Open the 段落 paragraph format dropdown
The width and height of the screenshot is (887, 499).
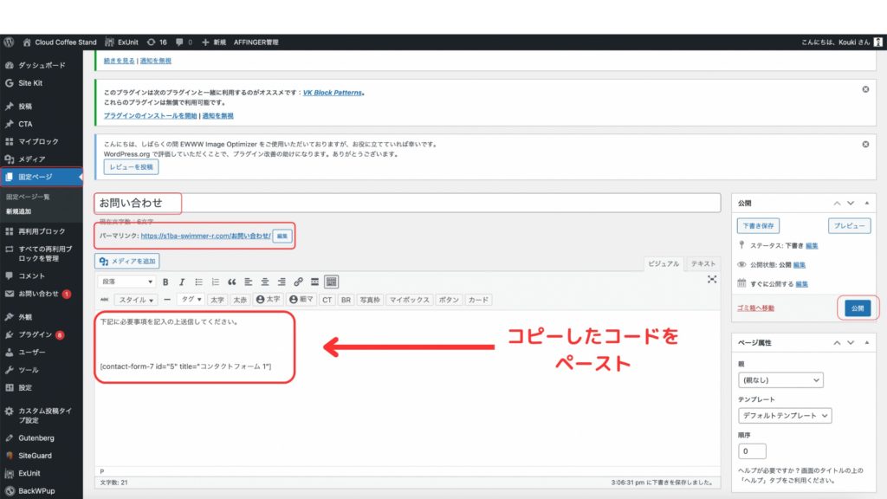[127, 282]
